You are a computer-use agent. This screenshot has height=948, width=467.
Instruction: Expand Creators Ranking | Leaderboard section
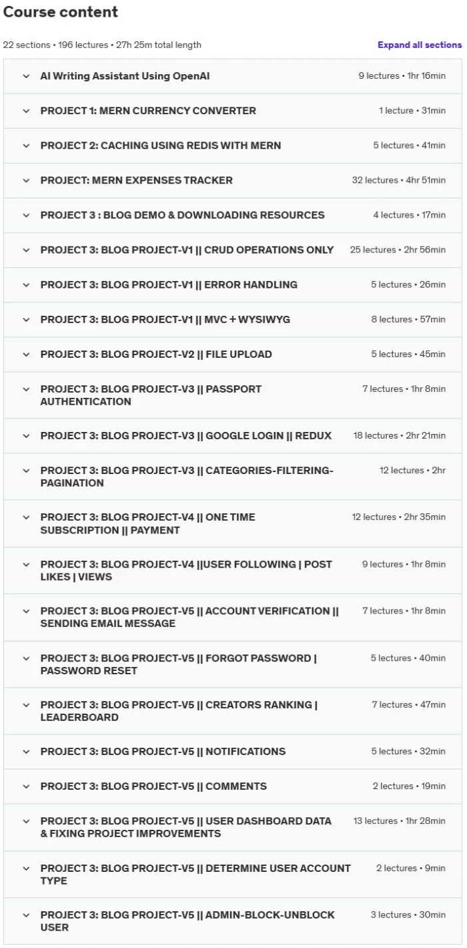tap(232, 711)
